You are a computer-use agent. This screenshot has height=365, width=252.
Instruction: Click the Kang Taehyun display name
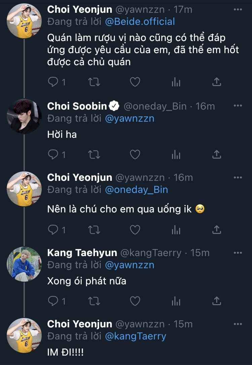82,252
